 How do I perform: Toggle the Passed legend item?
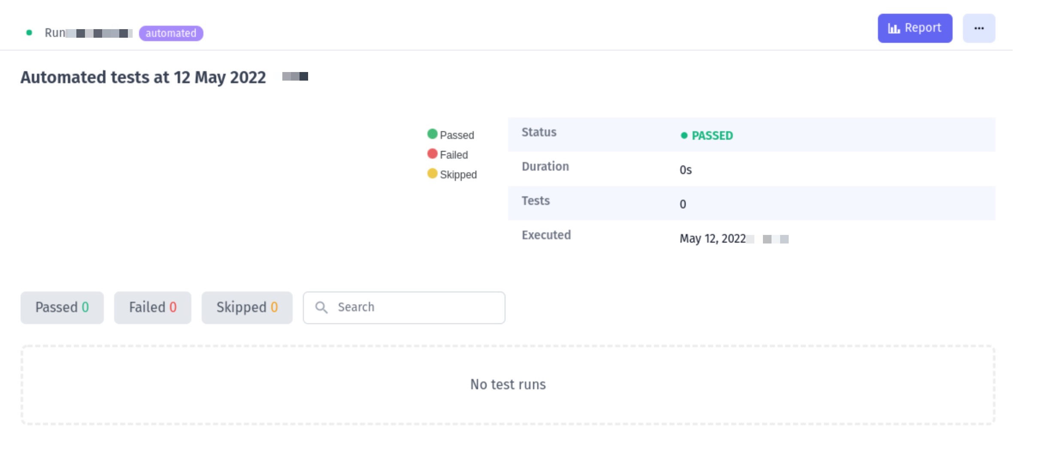[x=457, y=135]
